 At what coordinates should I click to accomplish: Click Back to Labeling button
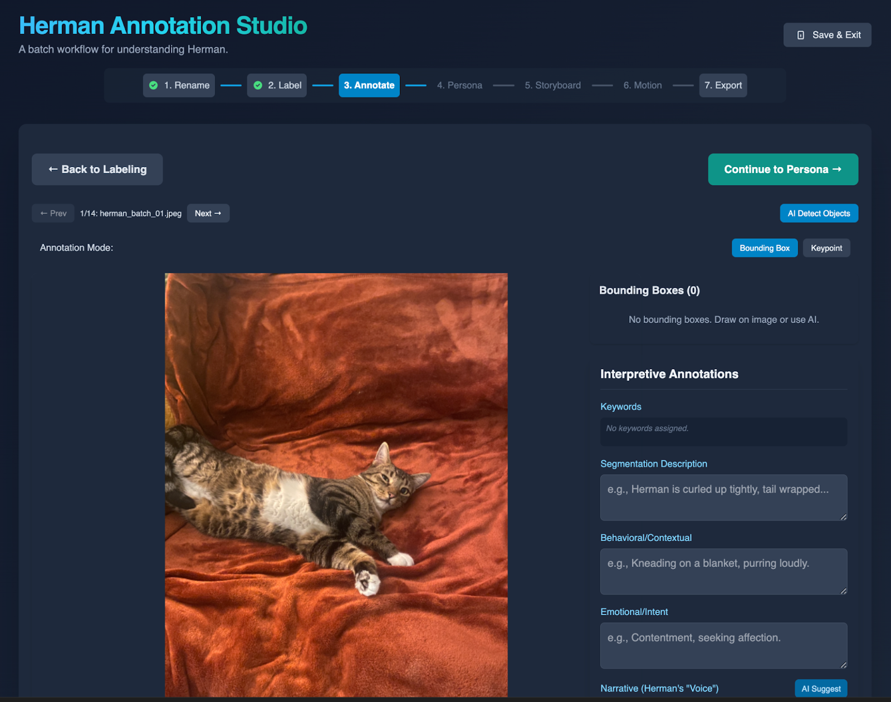pos(97,169)
